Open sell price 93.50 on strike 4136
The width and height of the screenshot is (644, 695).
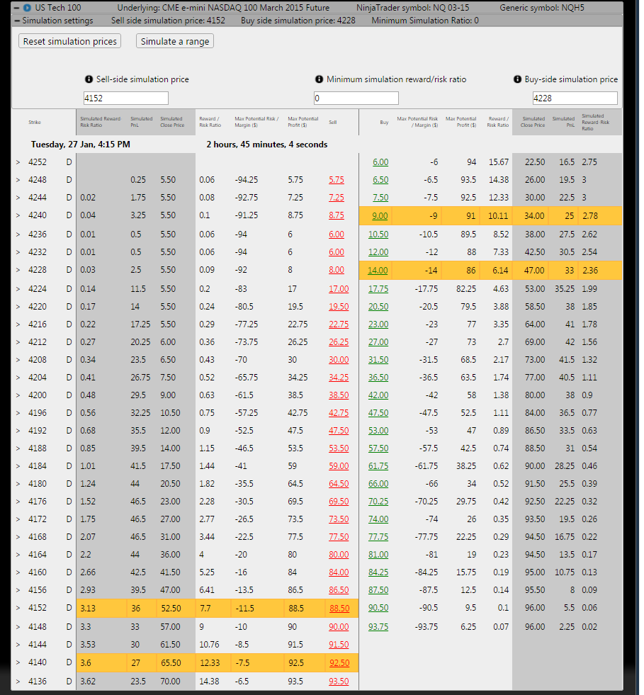coord(339,682)
